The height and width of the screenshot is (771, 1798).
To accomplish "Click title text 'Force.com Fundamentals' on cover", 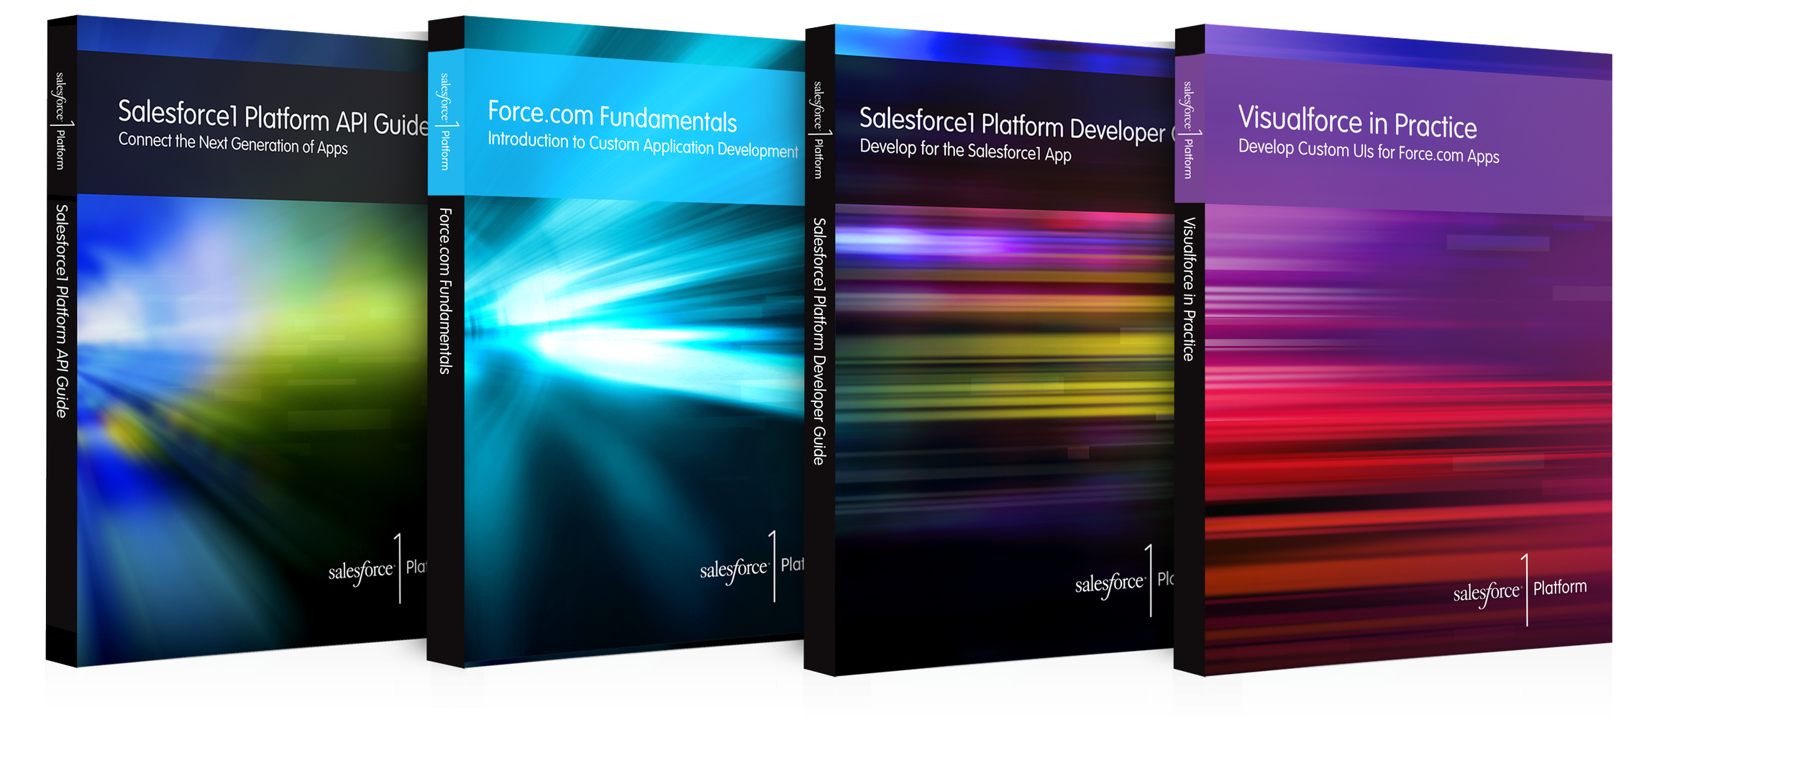I will tap(612, 117).
